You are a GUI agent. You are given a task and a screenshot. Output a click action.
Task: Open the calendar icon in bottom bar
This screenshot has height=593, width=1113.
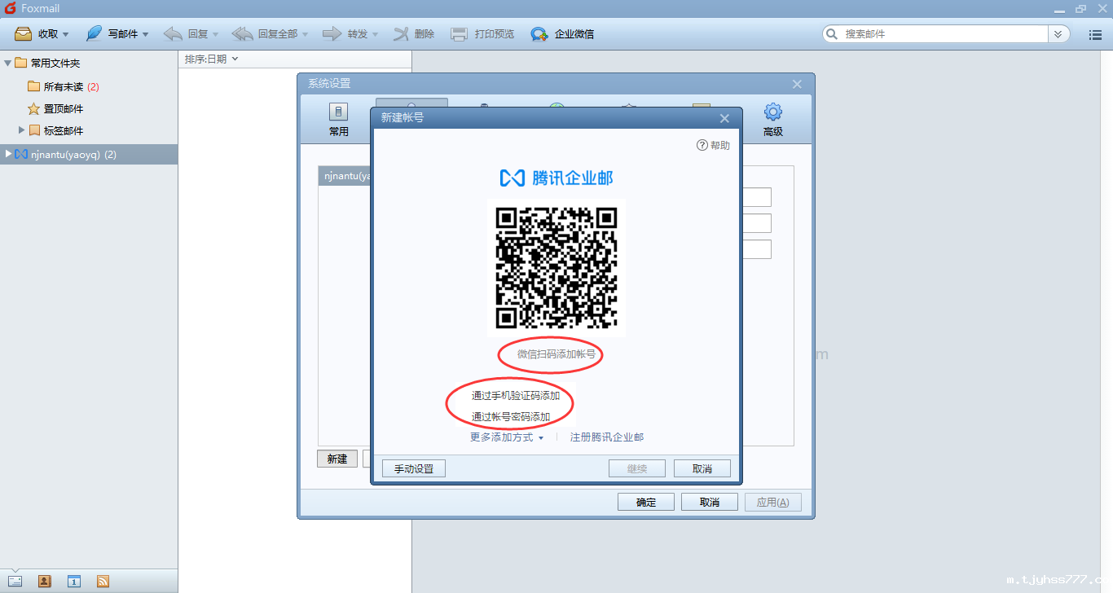coord(74,581)
